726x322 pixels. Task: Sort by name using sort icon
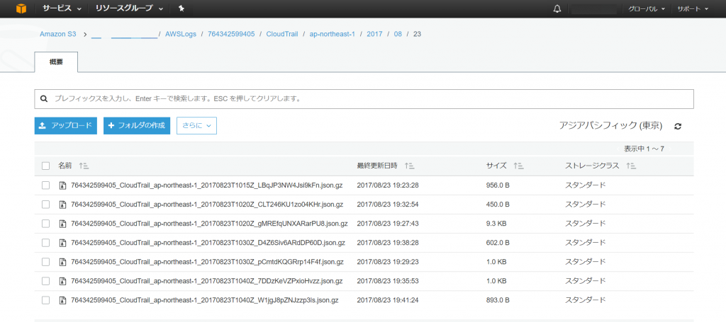coord(84,166)
